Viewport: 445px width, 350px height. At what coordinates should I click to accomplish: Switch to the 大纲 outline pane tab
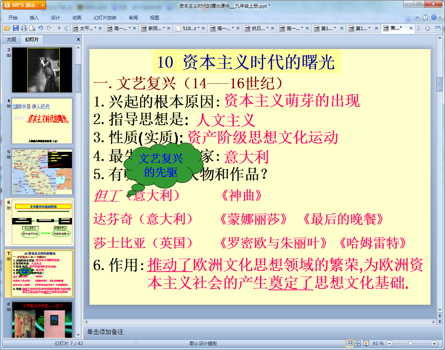tap(11, 40)
